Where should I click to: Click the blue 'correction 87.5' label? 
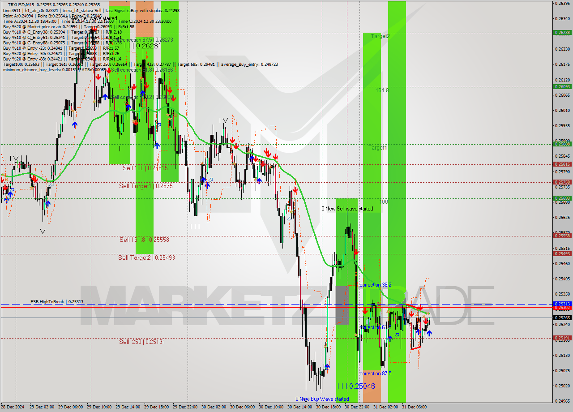(x=376, y=373)
